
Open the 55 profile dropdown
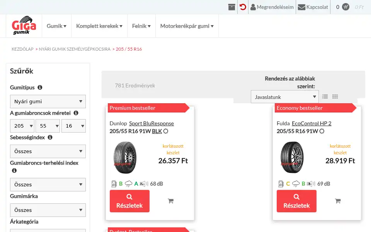pyautogui.click(x=48, y=126)
